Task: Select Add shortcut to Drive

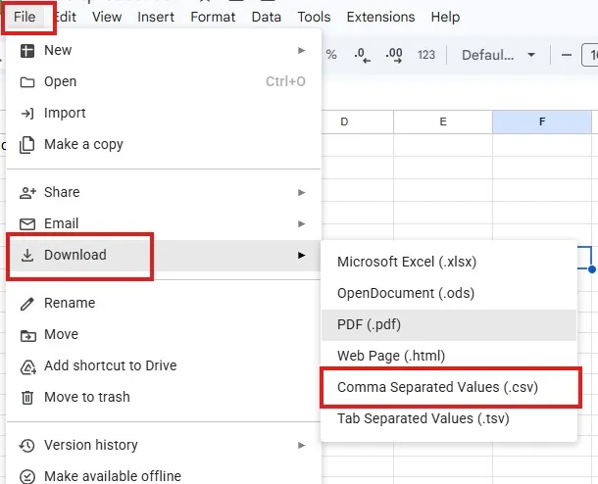Action: coord(164,365)
